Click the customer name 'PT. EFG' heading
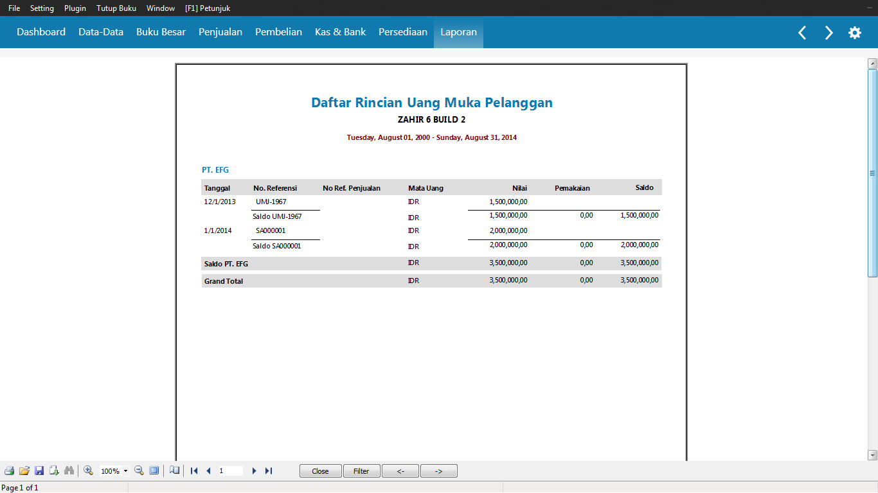Screen dimensions: 878x493 (x=215, y=170)
